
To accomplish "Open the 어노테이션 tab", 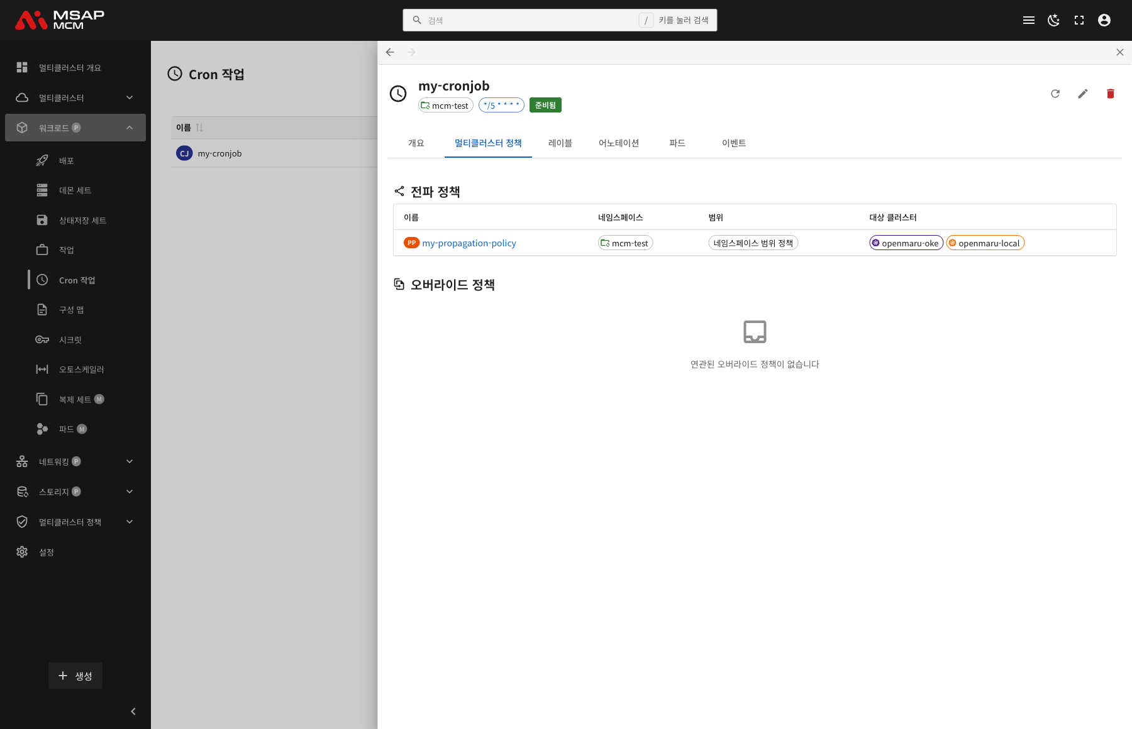I will click(619, 143).
